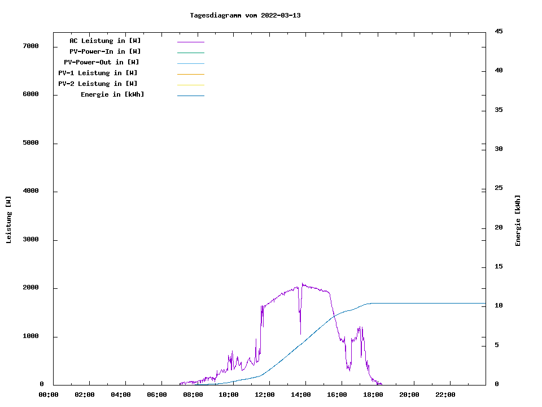The width and height of the screenshot is (542, 407).
Task: Click the 14:00 time axis tick label
Action: (301, 395)
